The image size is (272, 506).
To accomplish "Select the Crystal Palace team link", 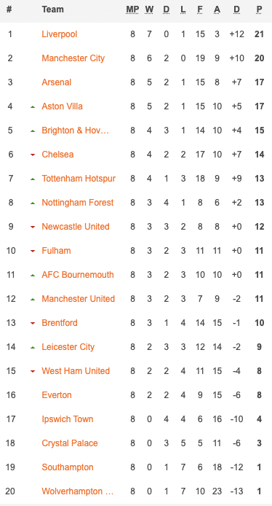I will [x=70, y=443].
